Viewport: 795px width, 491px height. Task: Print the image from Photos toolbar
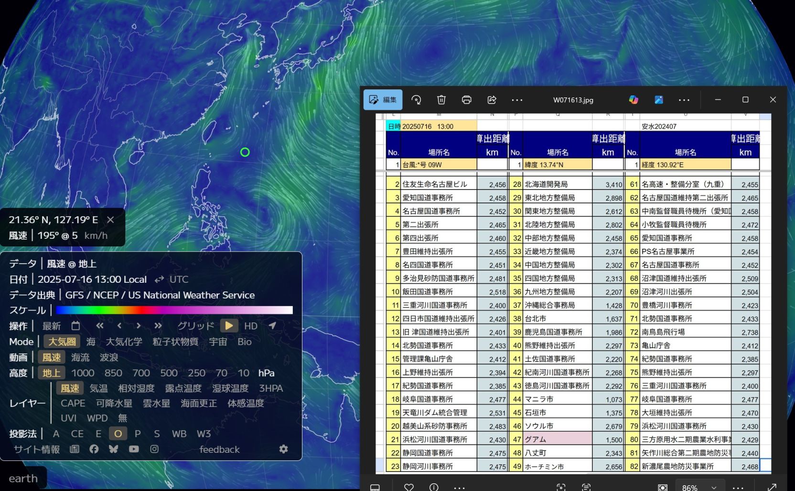click(x=467, y=100)
